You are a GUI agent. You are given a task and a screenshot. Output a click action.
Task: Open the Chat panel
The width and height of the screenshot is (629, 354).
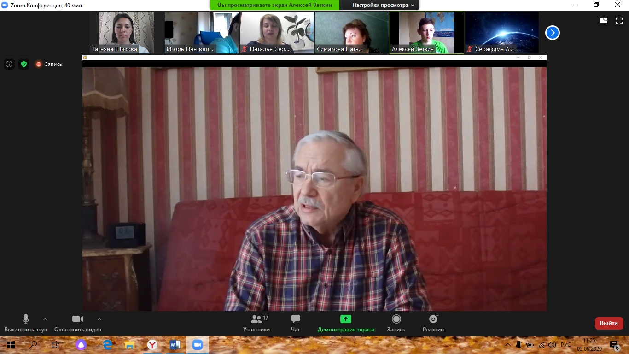tap(296, 323)
